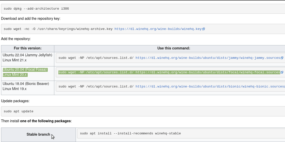
Task: Click the 'For this version:' column header
Action: coord(28,48)
